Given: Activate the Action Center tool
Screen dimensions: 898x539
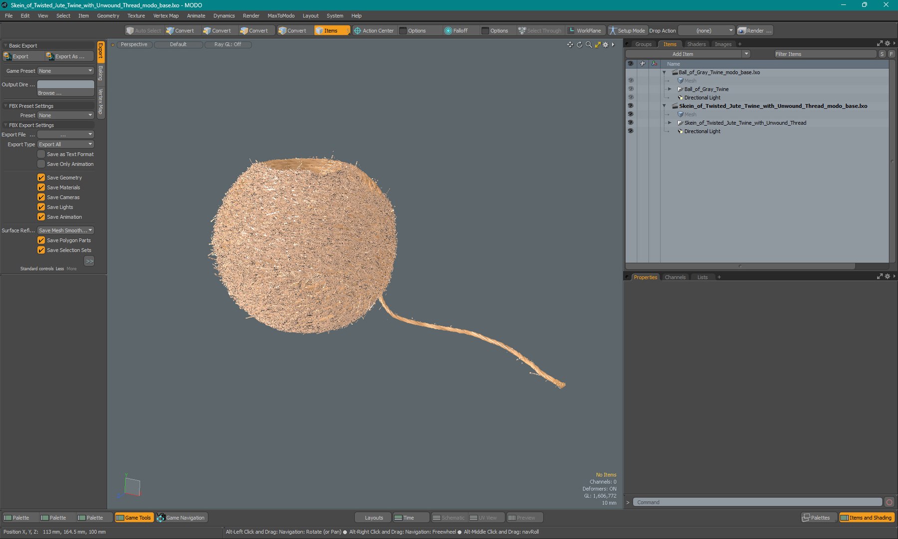Looking at the screenshot, I should pos(374,30).
